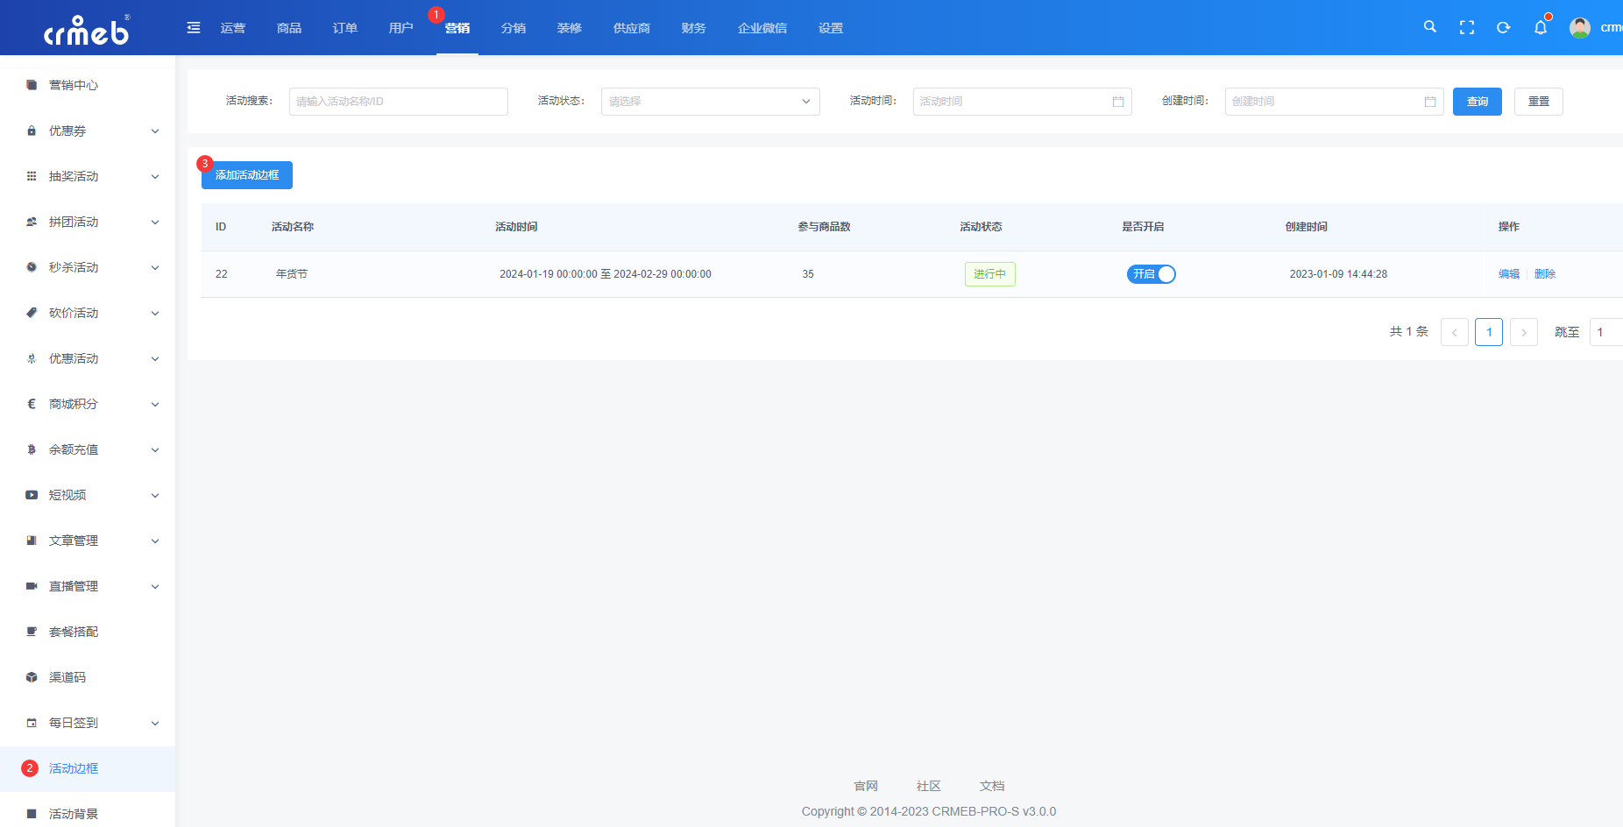Switch to the 分销 top tab
The height and width of the screenshot is (827, 1623).
click(514, 28)
